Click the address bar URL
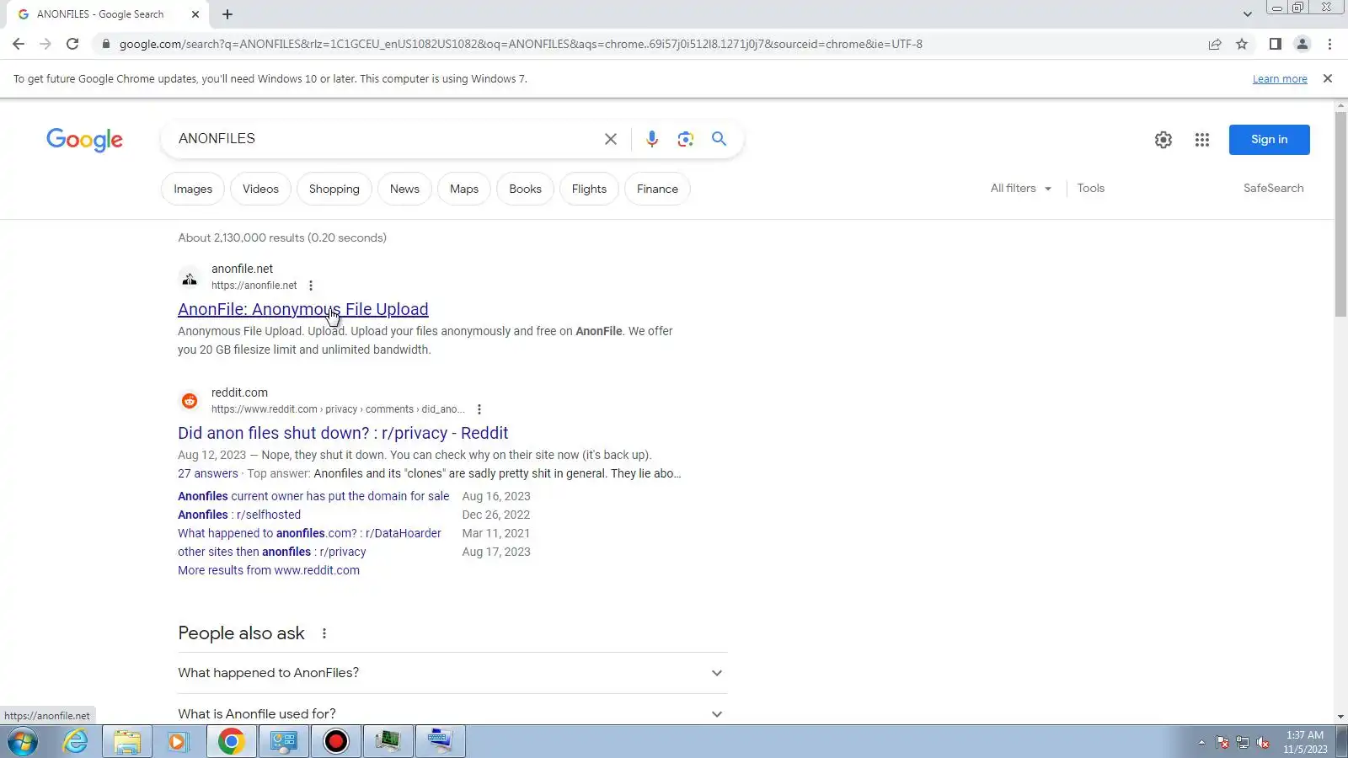This screenshot has width=1348, height=758. tap(521, 44)
